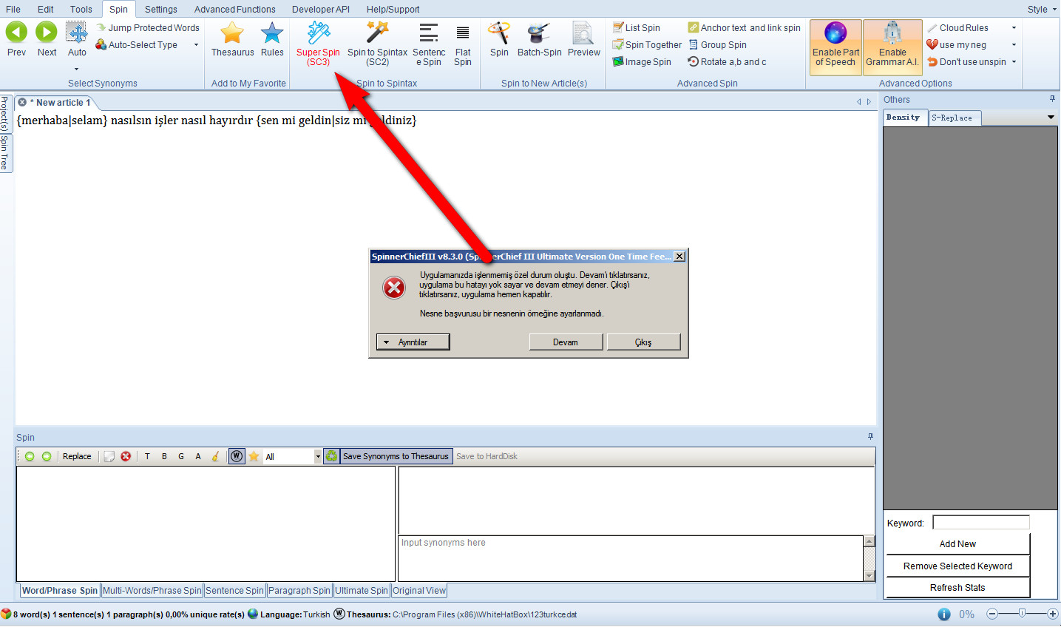This screenshot has height=627, width=1061.
Task: Click the Super Spin (SC3) wand icon
Action: coord(318,33)
